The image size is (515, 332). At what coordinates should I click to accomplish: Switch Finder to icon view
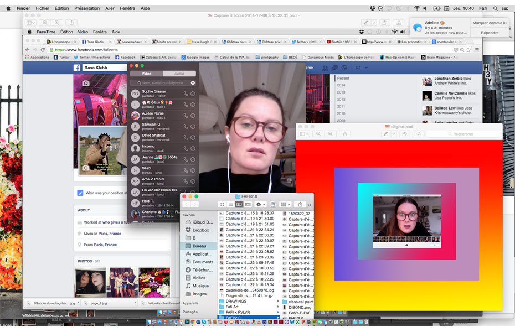pyautogui.click(x=222, y=204)
